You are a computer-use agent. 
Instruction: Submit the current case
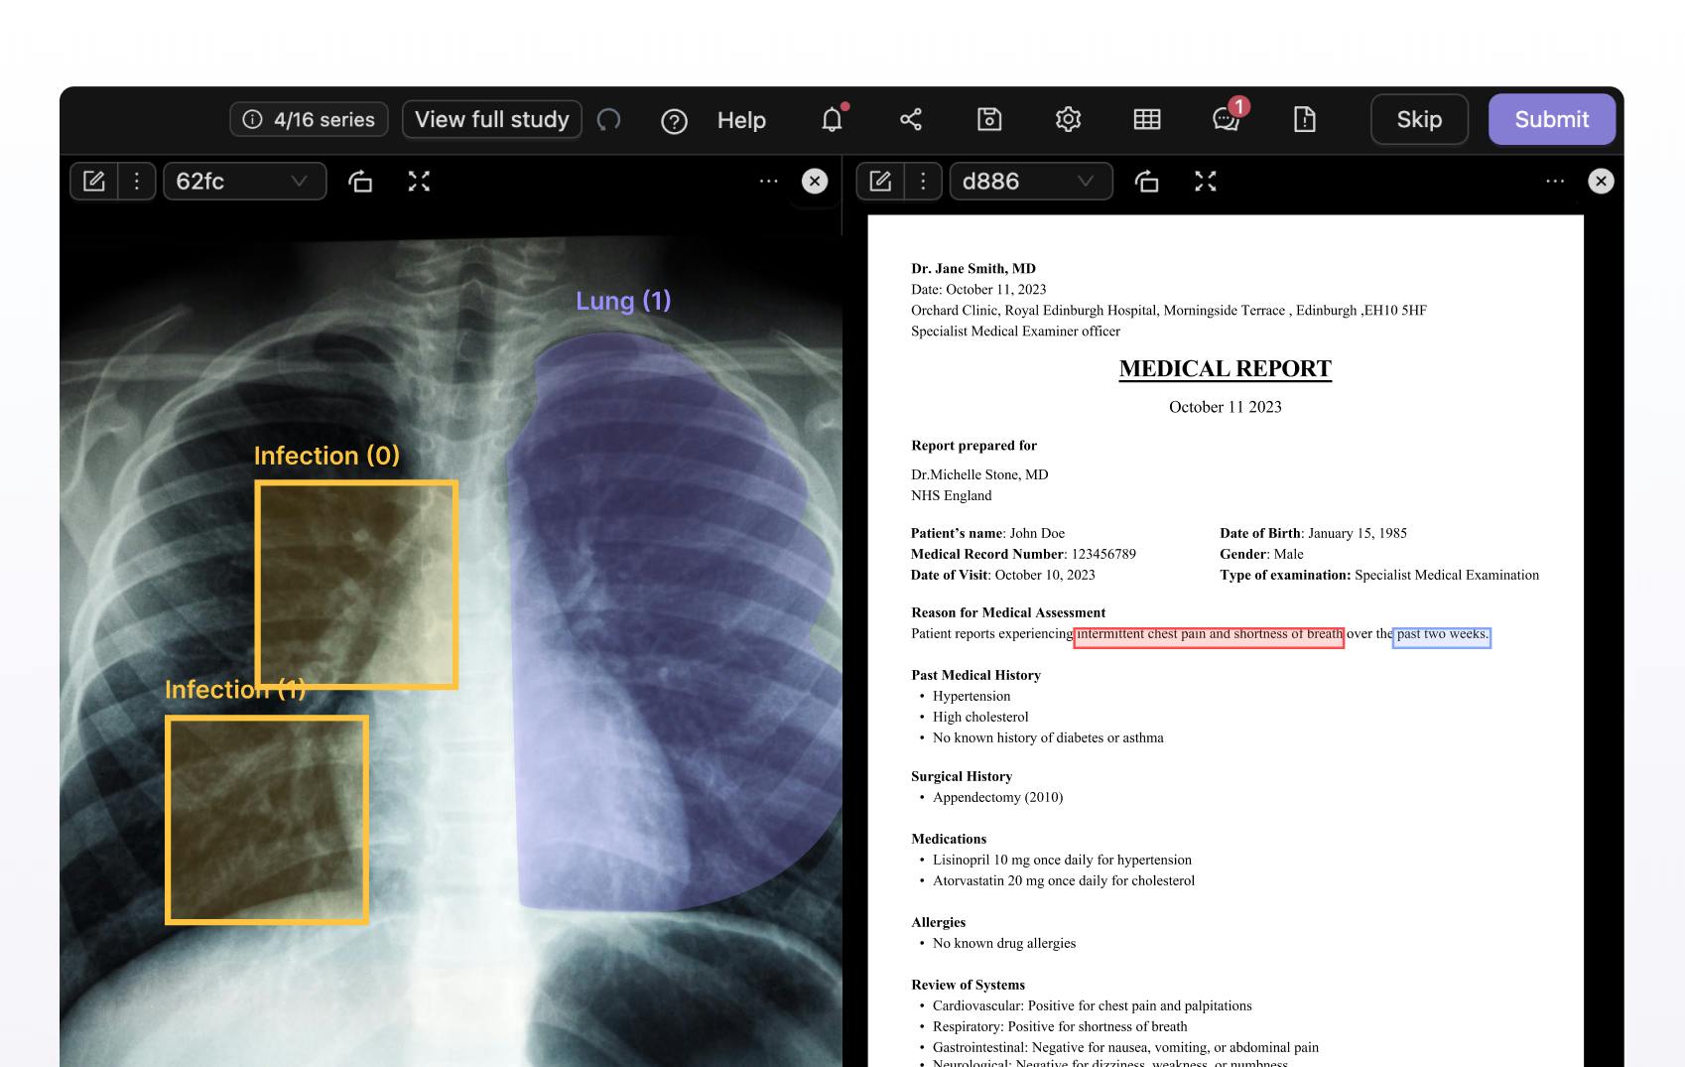1551,119
